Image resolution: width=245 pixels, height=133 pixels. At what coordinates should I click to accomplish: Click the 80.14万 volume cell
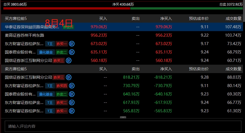234,86
